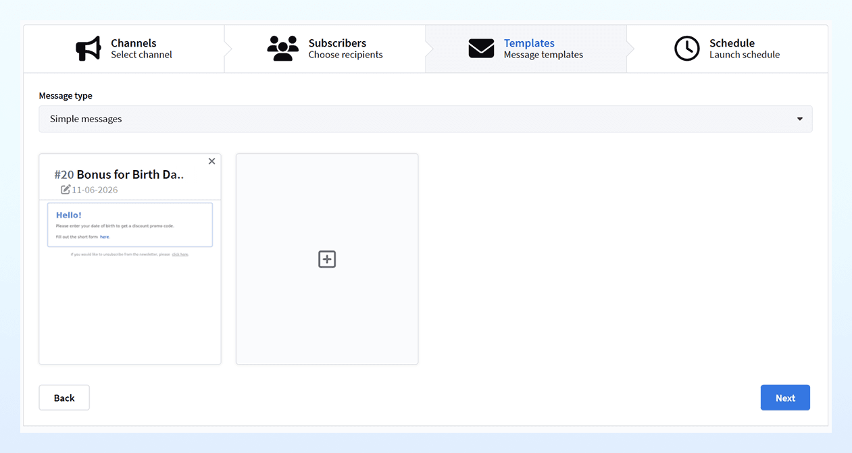This screenshot has height=453, width=852.
Task: Click the megaphone Channels icon
Action: (88, 49)
